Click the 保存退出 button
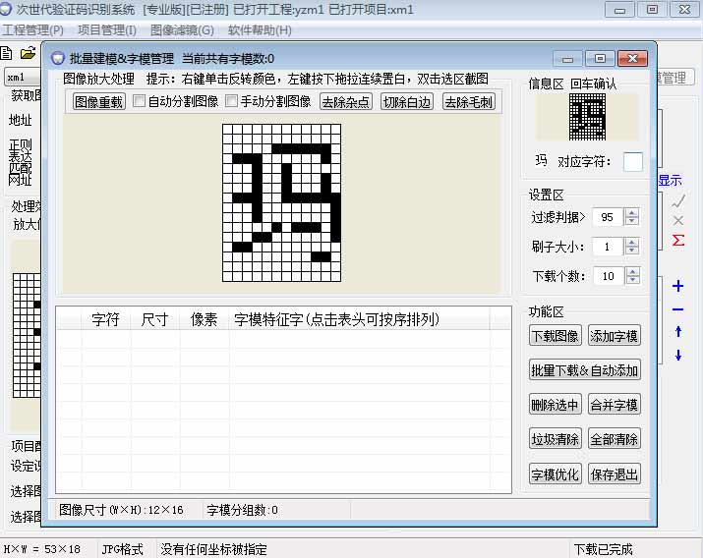 click(x=615, y=474)
